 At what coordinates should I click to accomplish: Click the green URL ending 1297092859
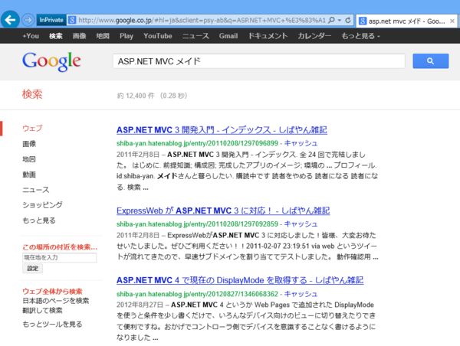pos(197,224)
